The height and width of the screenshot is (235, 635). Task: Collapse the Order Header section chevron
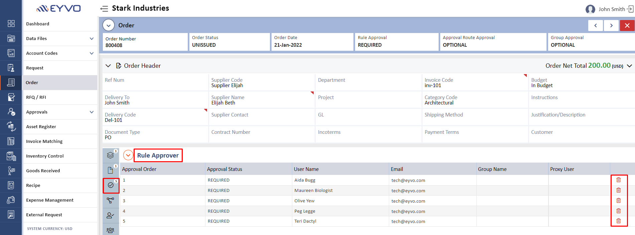(108, 66)
